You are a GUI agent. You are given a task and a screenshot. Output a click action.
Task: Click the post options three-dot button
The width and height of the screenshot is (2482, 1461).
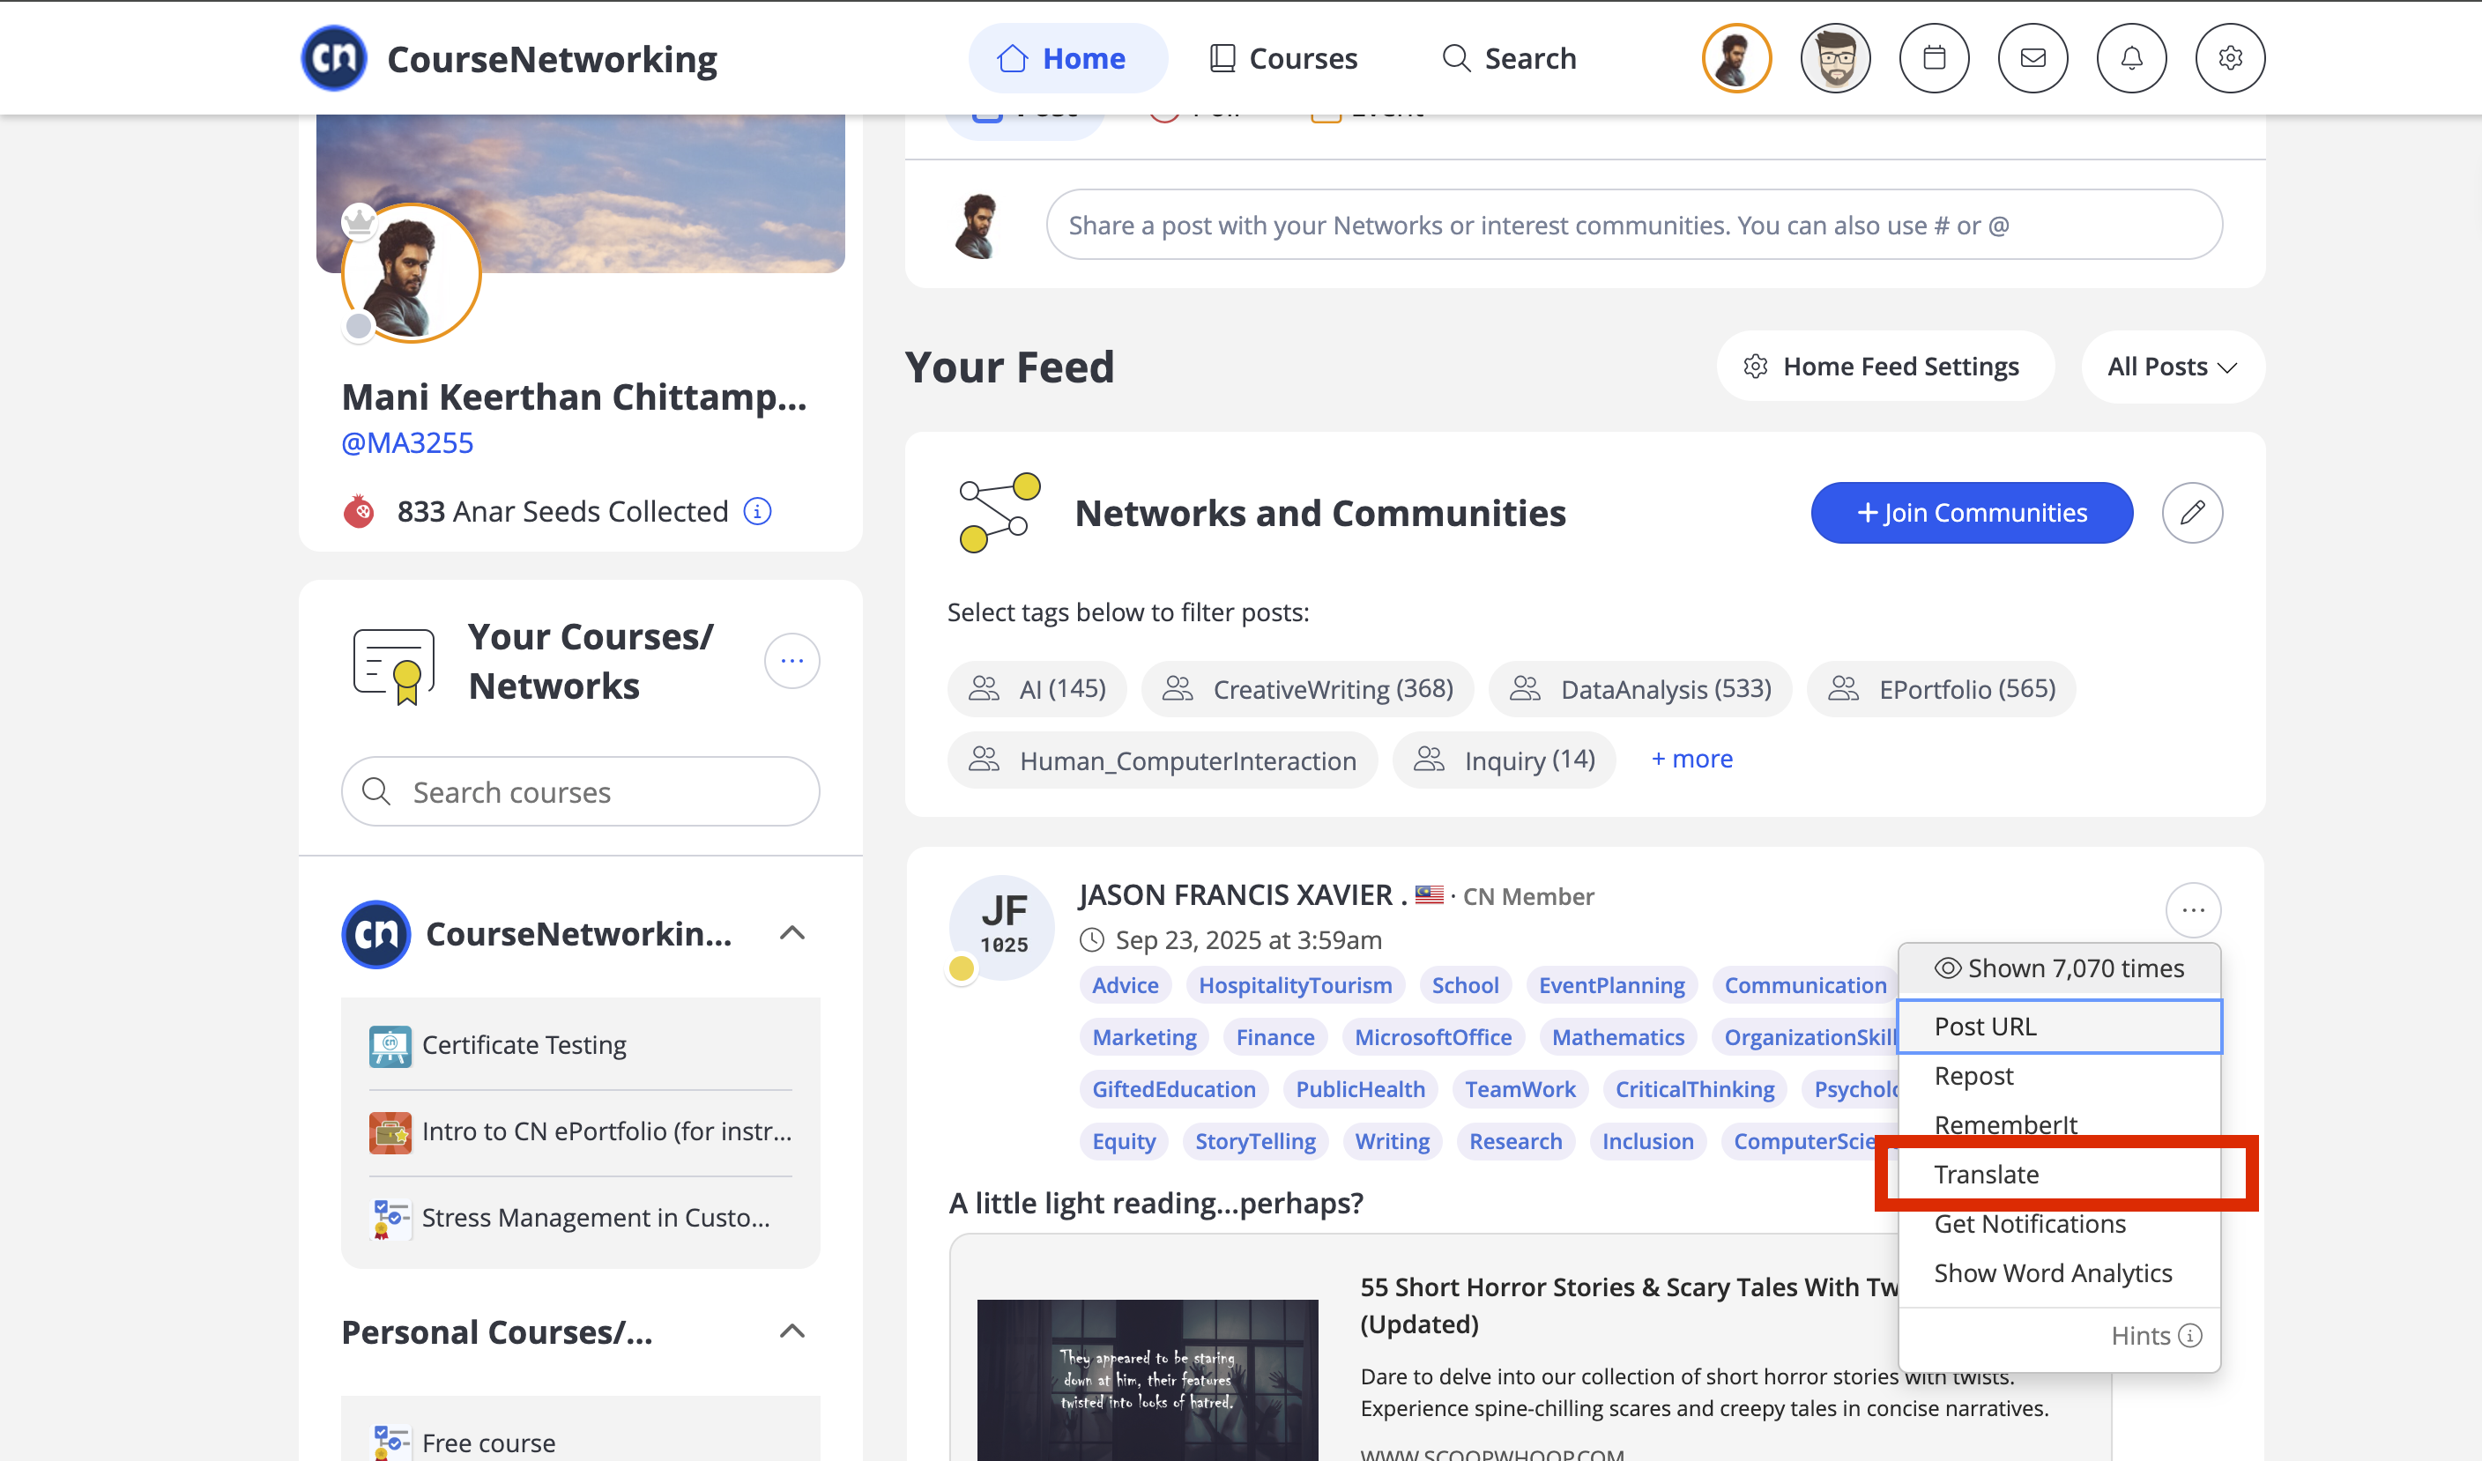coord(2192,909)
